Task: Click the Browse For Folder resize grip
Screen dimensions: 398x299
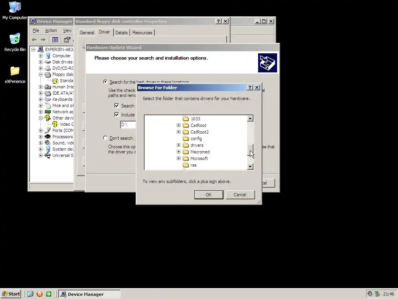Action: [258, 202]
